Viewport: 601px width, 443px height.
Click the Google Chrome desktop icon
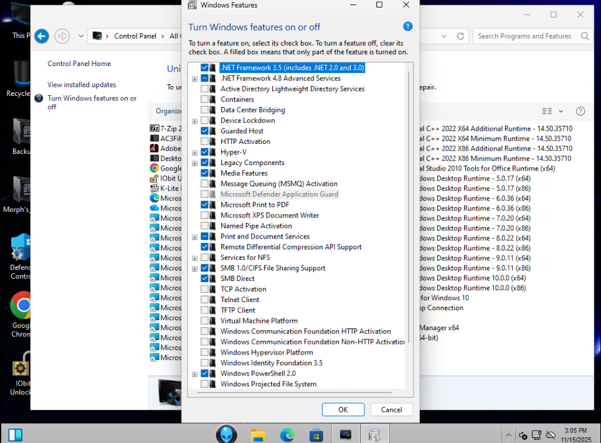(23, 305)
